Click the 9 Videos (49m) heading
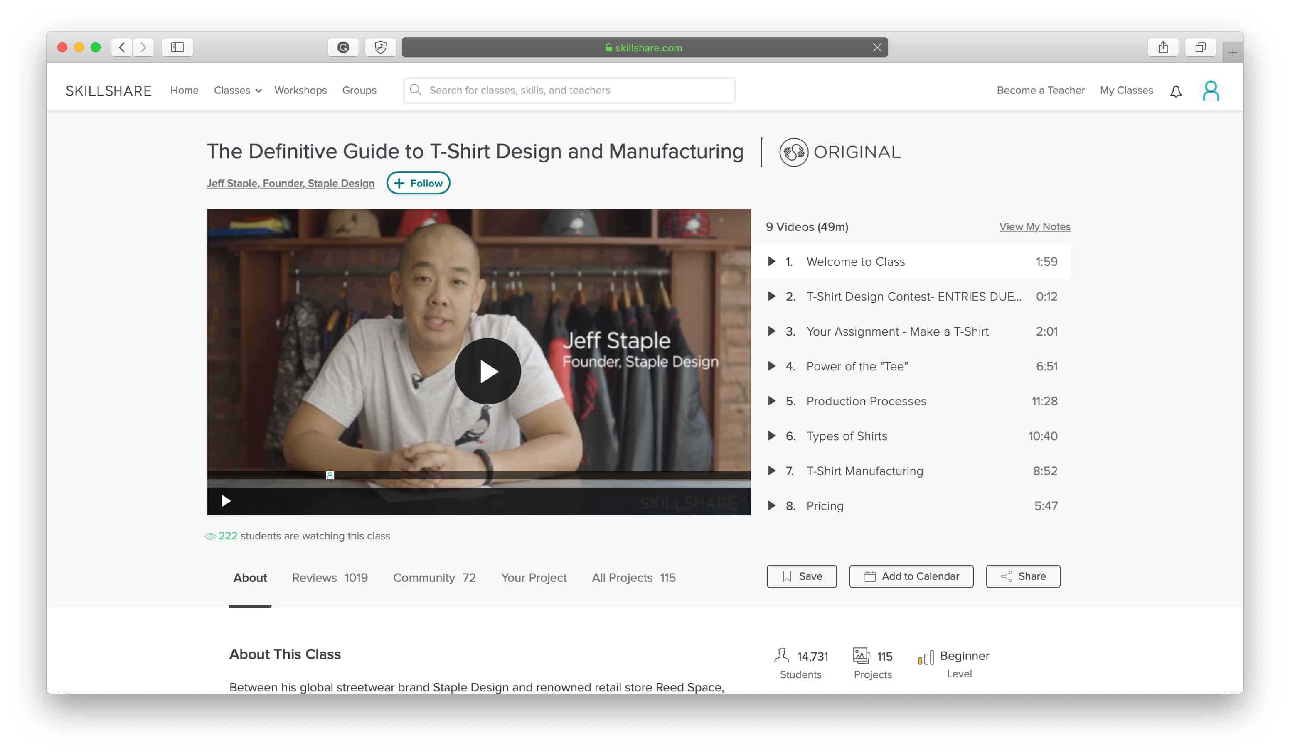 coord(807,227)
